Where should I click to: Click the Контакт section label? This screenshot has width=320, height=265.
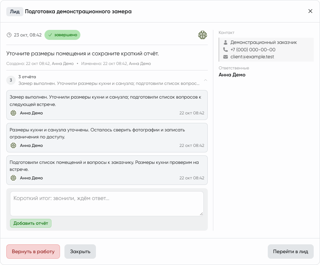tap(226, 32)
